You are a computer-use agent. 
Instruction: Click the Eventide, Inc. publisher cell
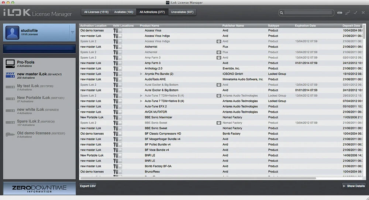(x=231, y=68)
